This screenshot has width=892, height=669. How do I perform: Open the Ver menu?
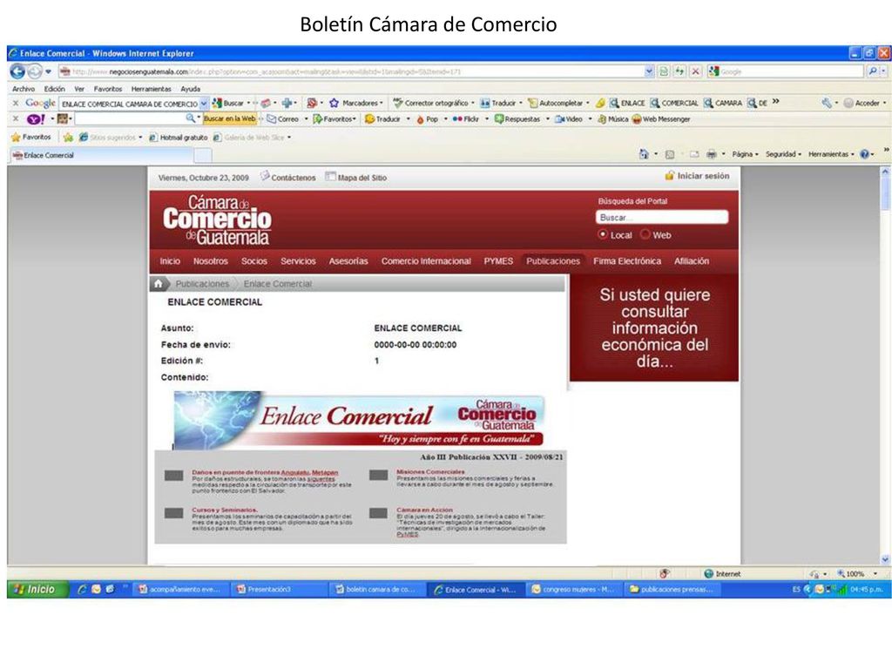(x=79, y=89)
